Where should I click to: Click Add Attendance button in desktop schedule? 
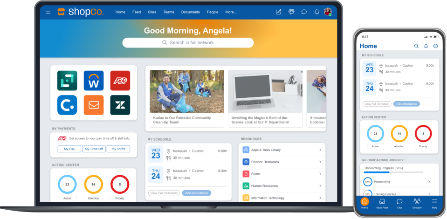tap(196, 193)
